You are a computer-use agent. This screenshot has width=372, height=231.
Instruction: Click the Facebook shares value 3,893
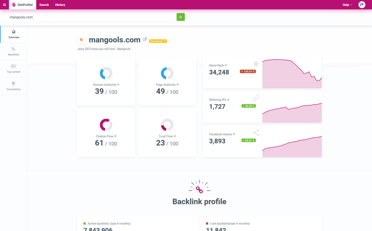pos(217,141)
